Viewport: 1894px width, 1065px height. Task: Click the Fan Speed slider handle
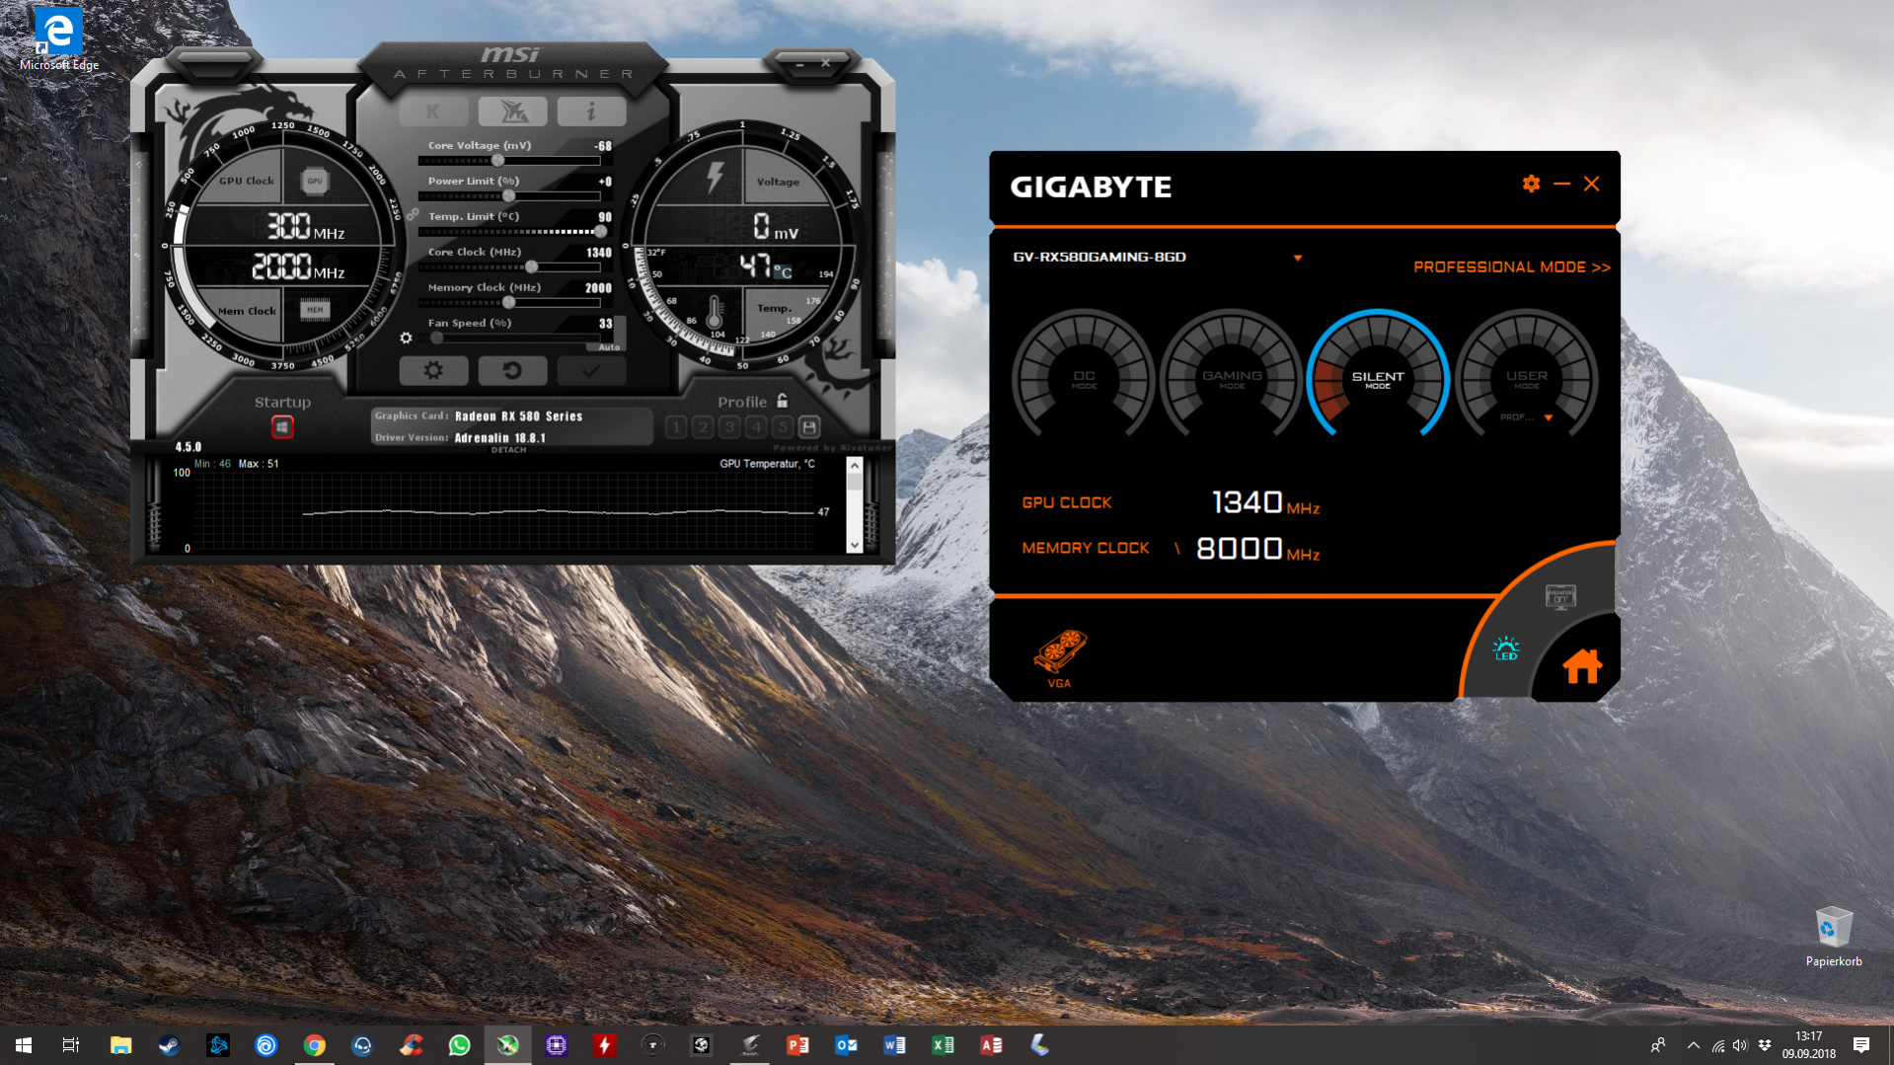[x=436, y=338]
